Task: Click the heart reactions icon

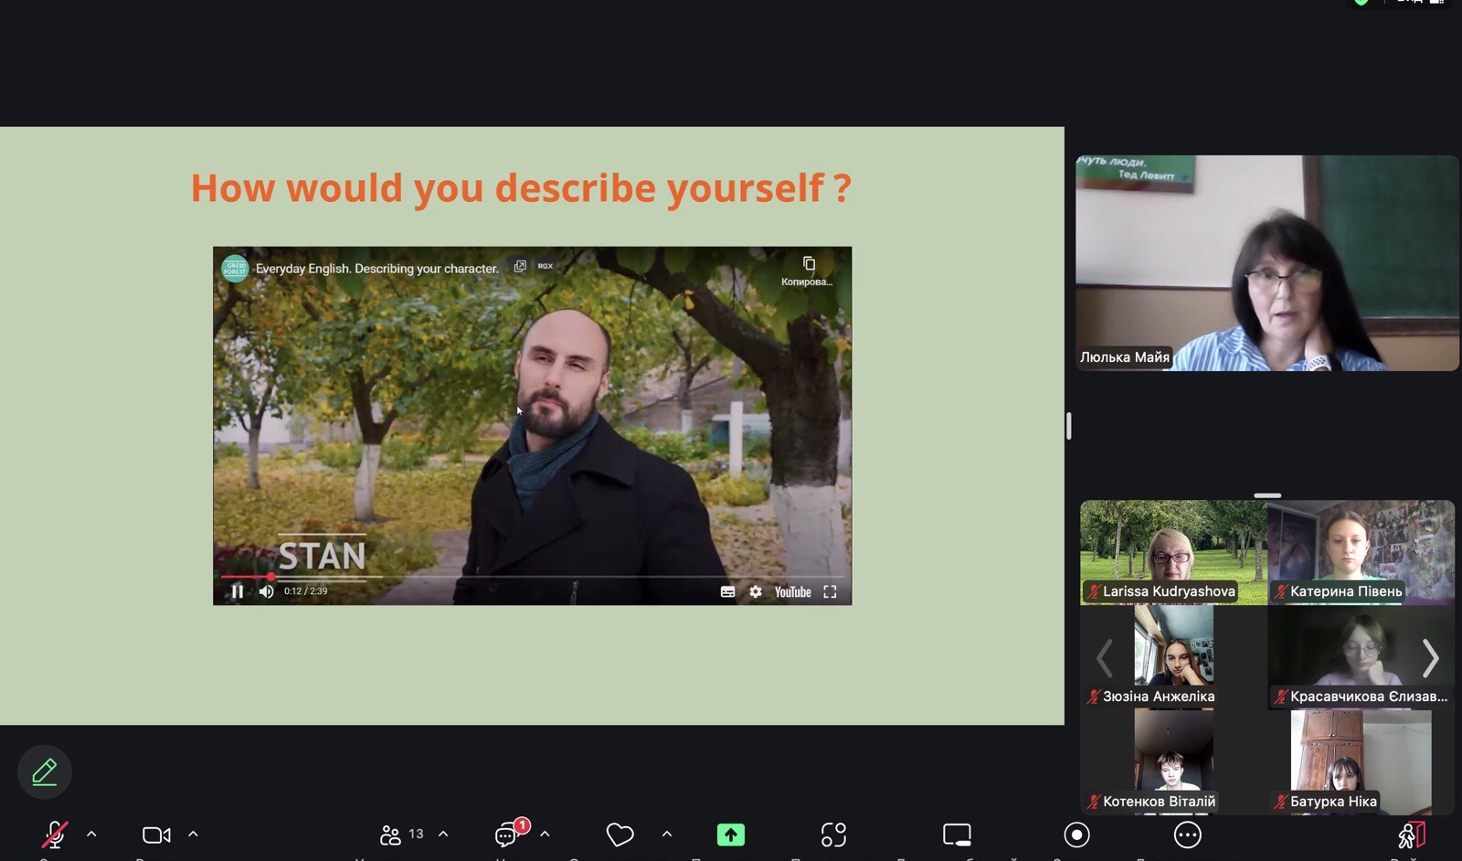Action: point(620,834)
